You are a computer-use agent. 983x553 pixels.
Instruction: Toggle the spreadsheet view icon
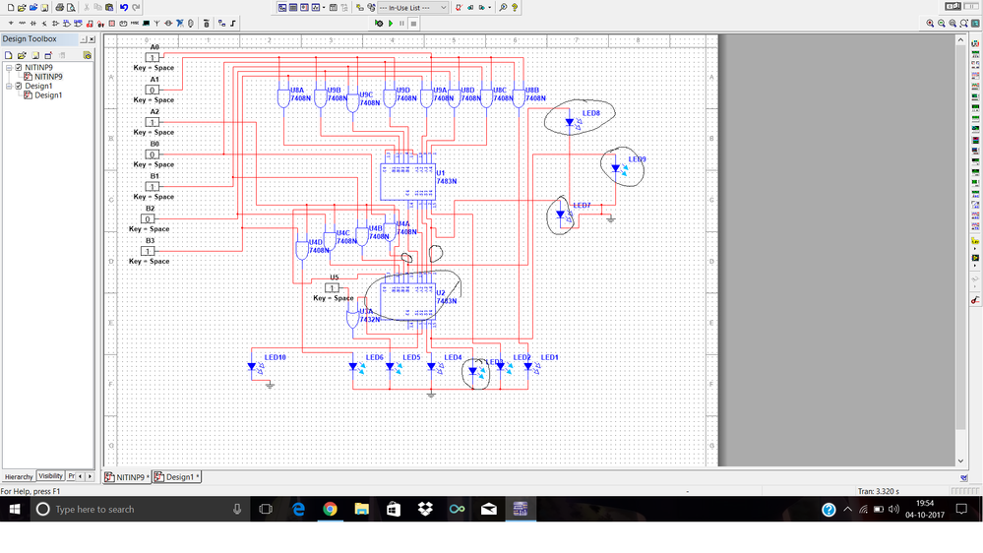(293, 8)
